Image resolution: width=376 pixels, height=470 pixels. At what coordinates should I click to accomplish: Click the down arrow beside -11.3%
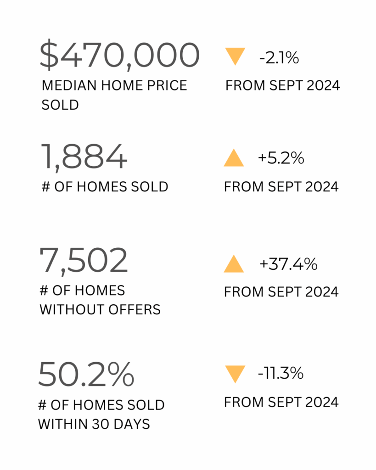[236, 374]
